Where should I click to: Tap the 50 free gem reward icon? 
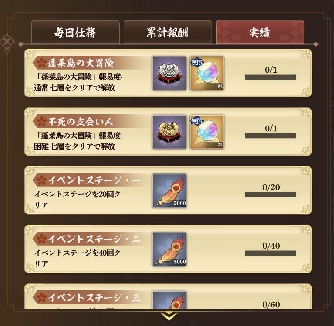(x=207, y=73)
